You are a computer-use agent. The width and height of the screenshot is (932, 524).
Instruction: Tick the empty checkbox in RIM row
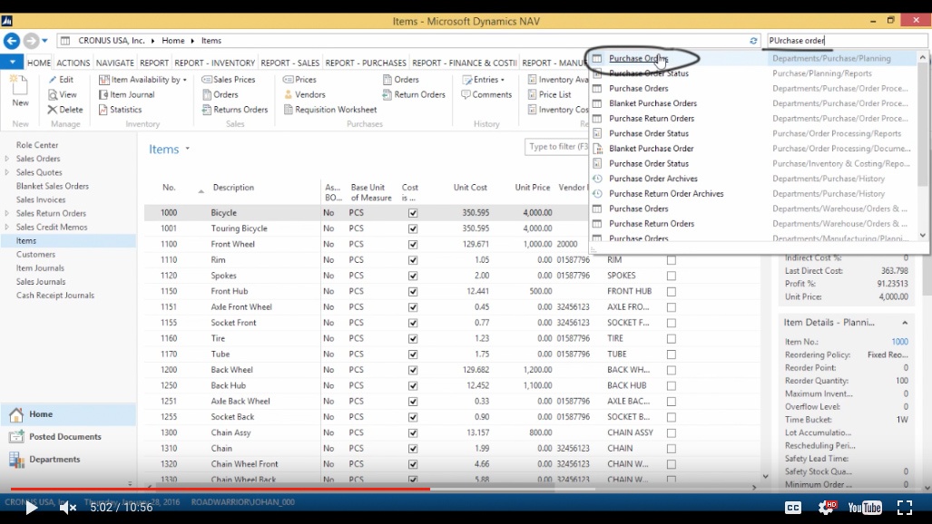671,260
